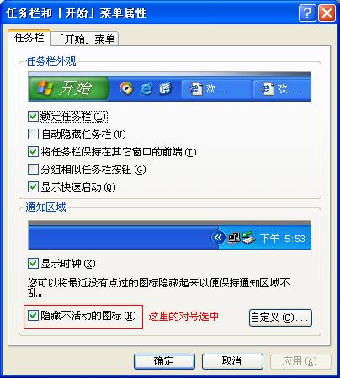Click the first 欢... taskbar window button

coord(216,89)
